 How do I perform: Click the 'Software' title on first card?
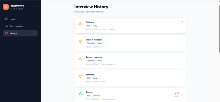90,22
